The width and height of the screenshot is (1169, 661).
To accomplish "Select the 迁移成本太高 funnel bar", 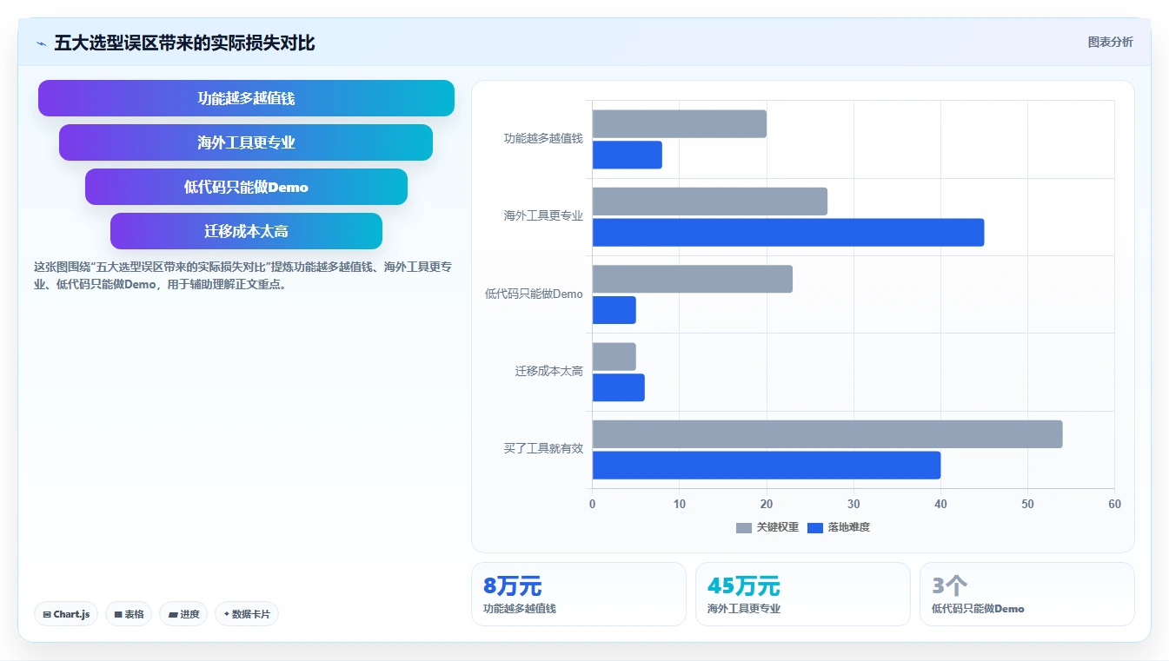I will tap(246, 231).
